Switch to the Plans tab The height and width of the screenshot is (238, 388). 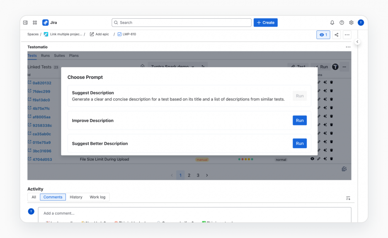point(74,56)
